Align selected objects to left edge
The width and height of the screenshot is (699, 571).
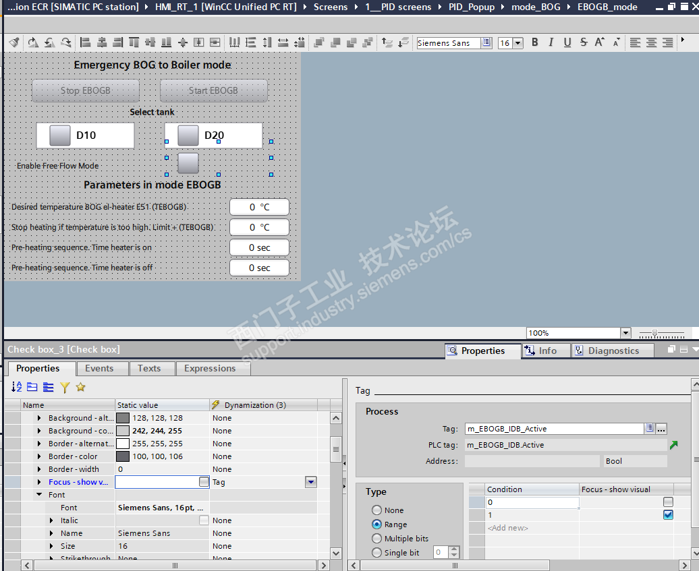pyautogui.click(x=86, y=42)
